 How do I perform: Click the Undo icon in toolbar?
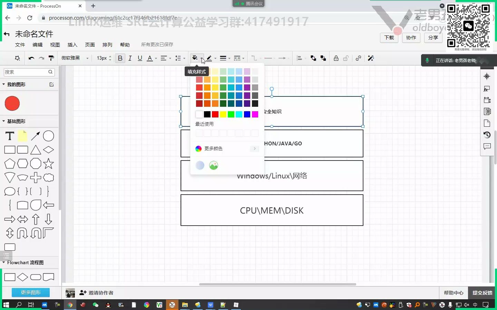click(31, 58)
